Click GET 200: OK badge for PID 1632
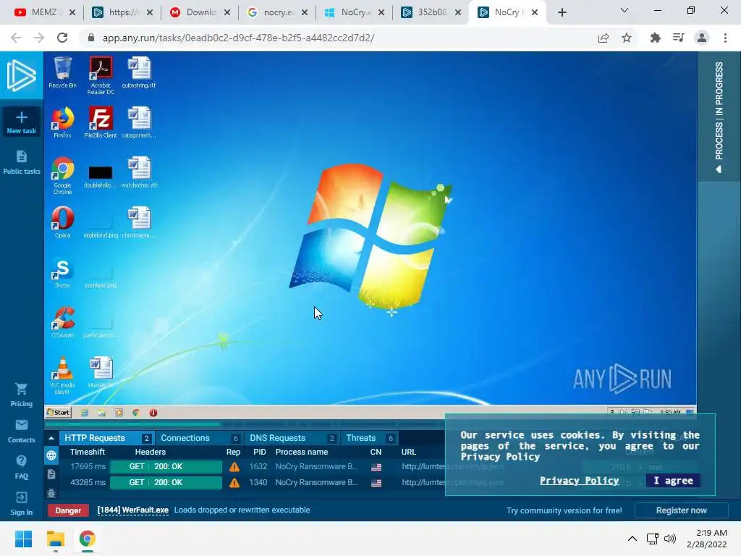The image size is (741, 556). click(x=166, y=467)
